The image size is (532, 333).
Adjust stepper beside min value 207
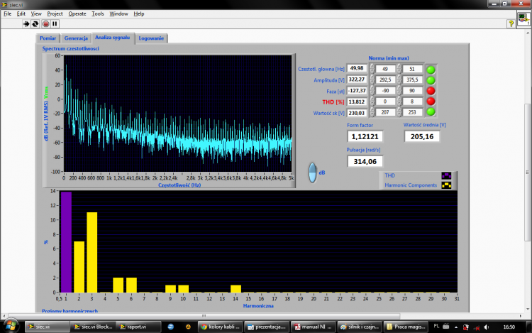pos(372,112)
